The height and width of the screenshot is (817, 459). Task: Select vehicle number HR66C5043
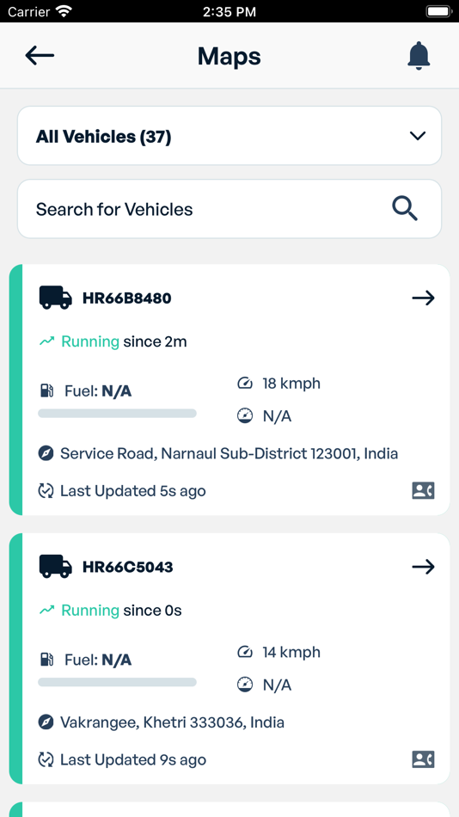[128, 567]
